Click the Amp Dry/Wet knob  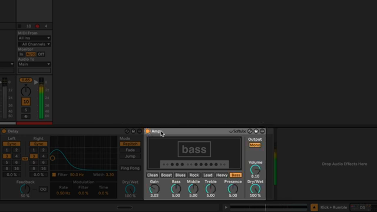tap(255, 189)
